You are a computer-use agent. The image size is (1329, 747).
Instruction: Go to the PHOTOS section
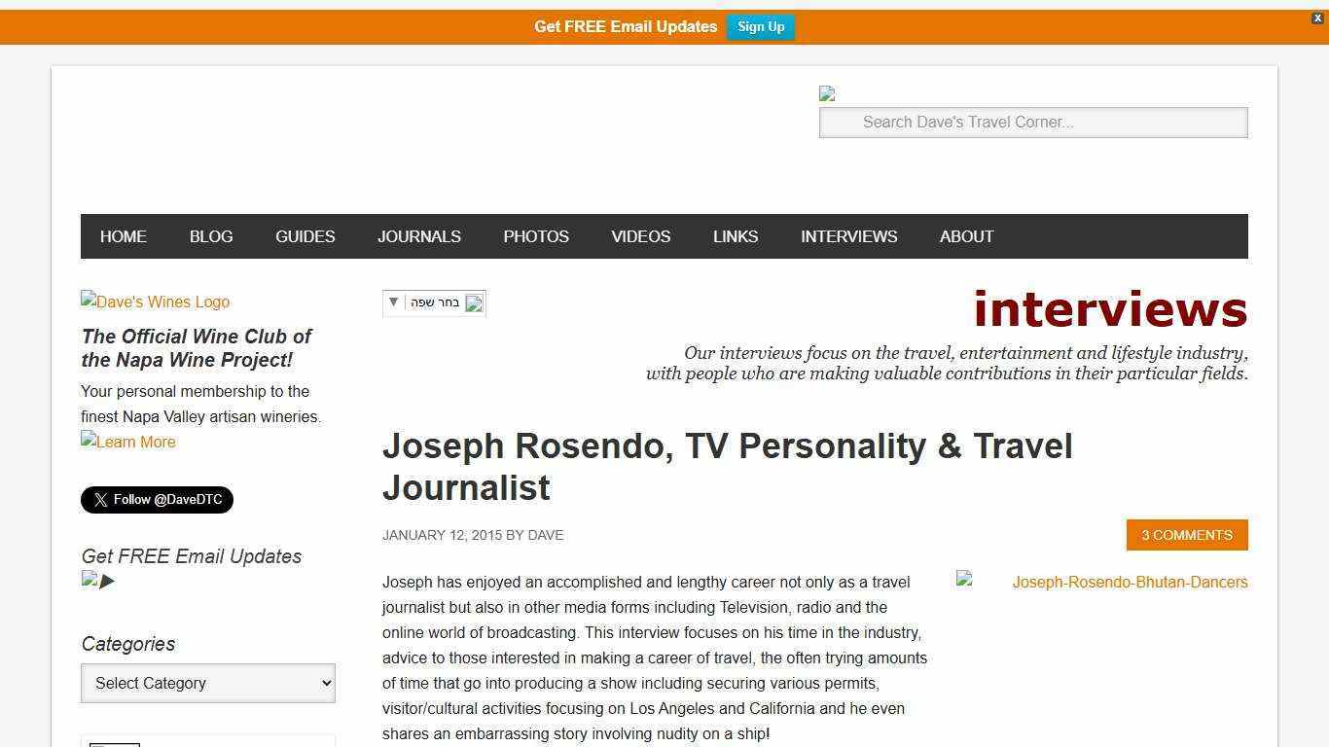pyautogui.click(x=536, y=236)
